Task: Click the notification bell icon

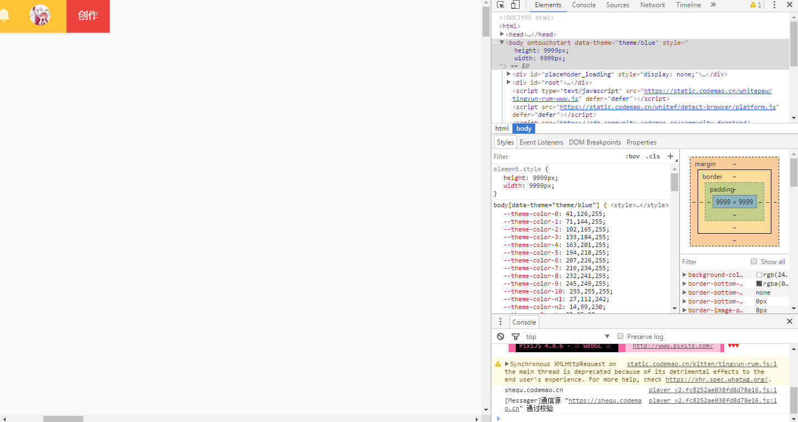Action: (x=4, y=16)
